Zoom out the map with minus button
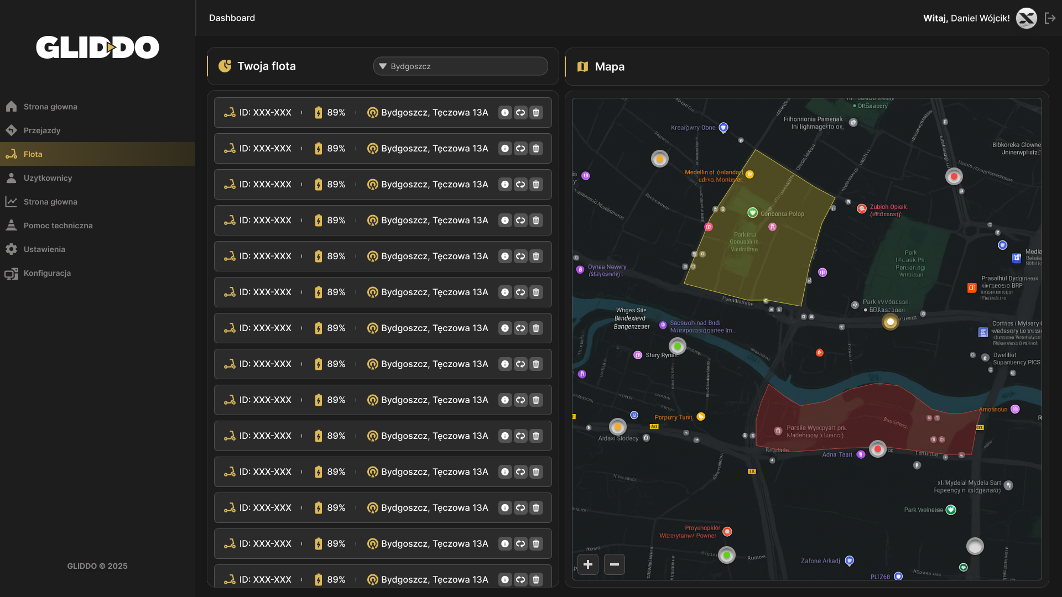Screen dimensions: 1062x597 [x=615, y=564]
